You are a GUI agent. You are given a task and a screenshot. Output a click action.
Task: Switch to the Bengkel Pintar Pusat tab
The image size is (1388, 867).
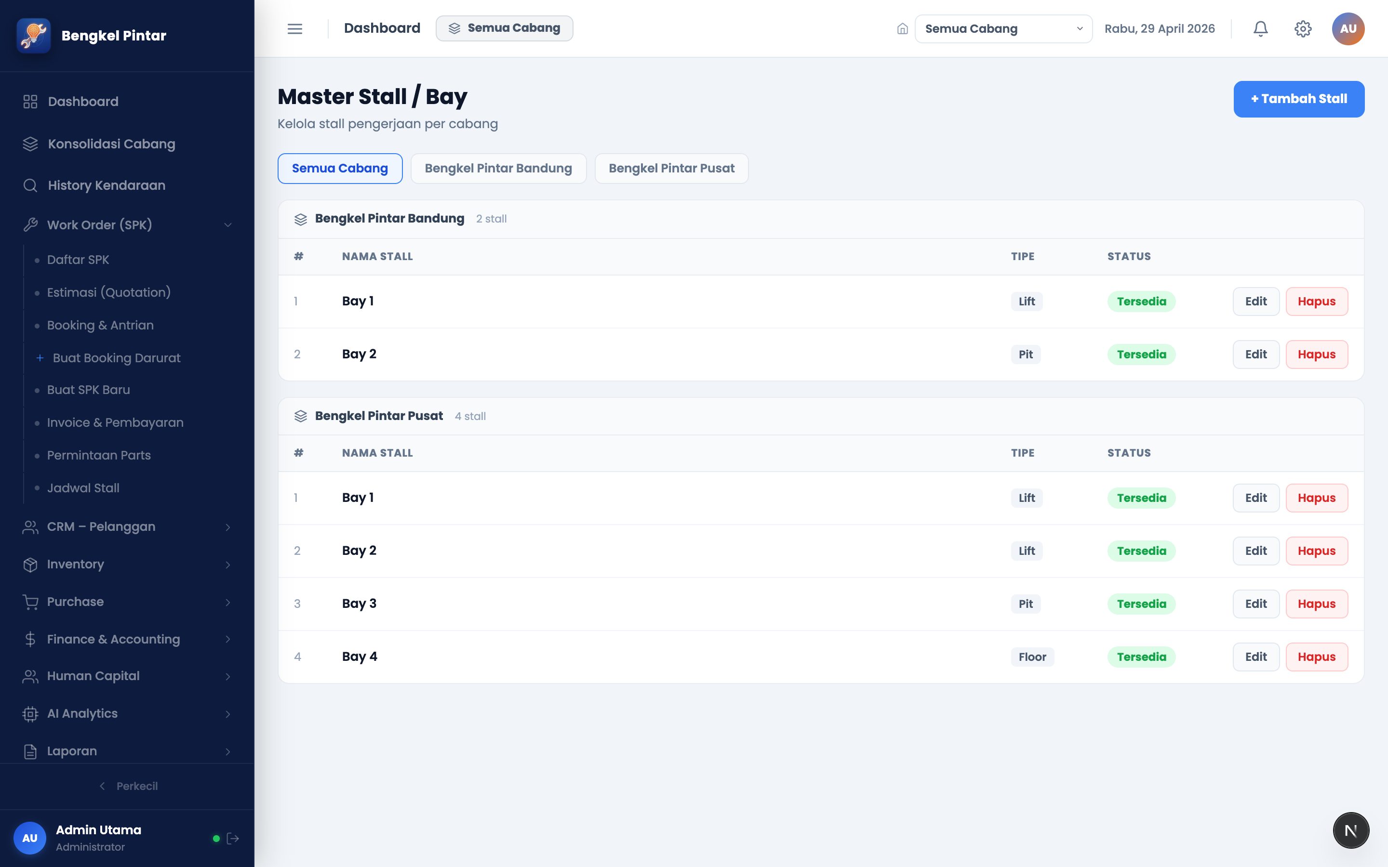[x=671, y=169]
